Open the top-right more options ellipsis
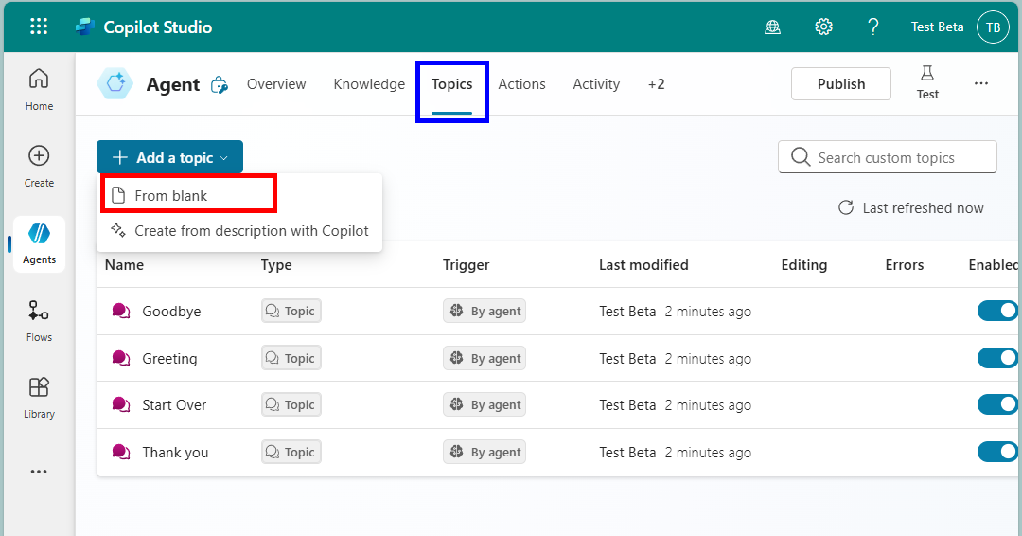Viewport: 1022px width, 536px height. click(981, 83)
